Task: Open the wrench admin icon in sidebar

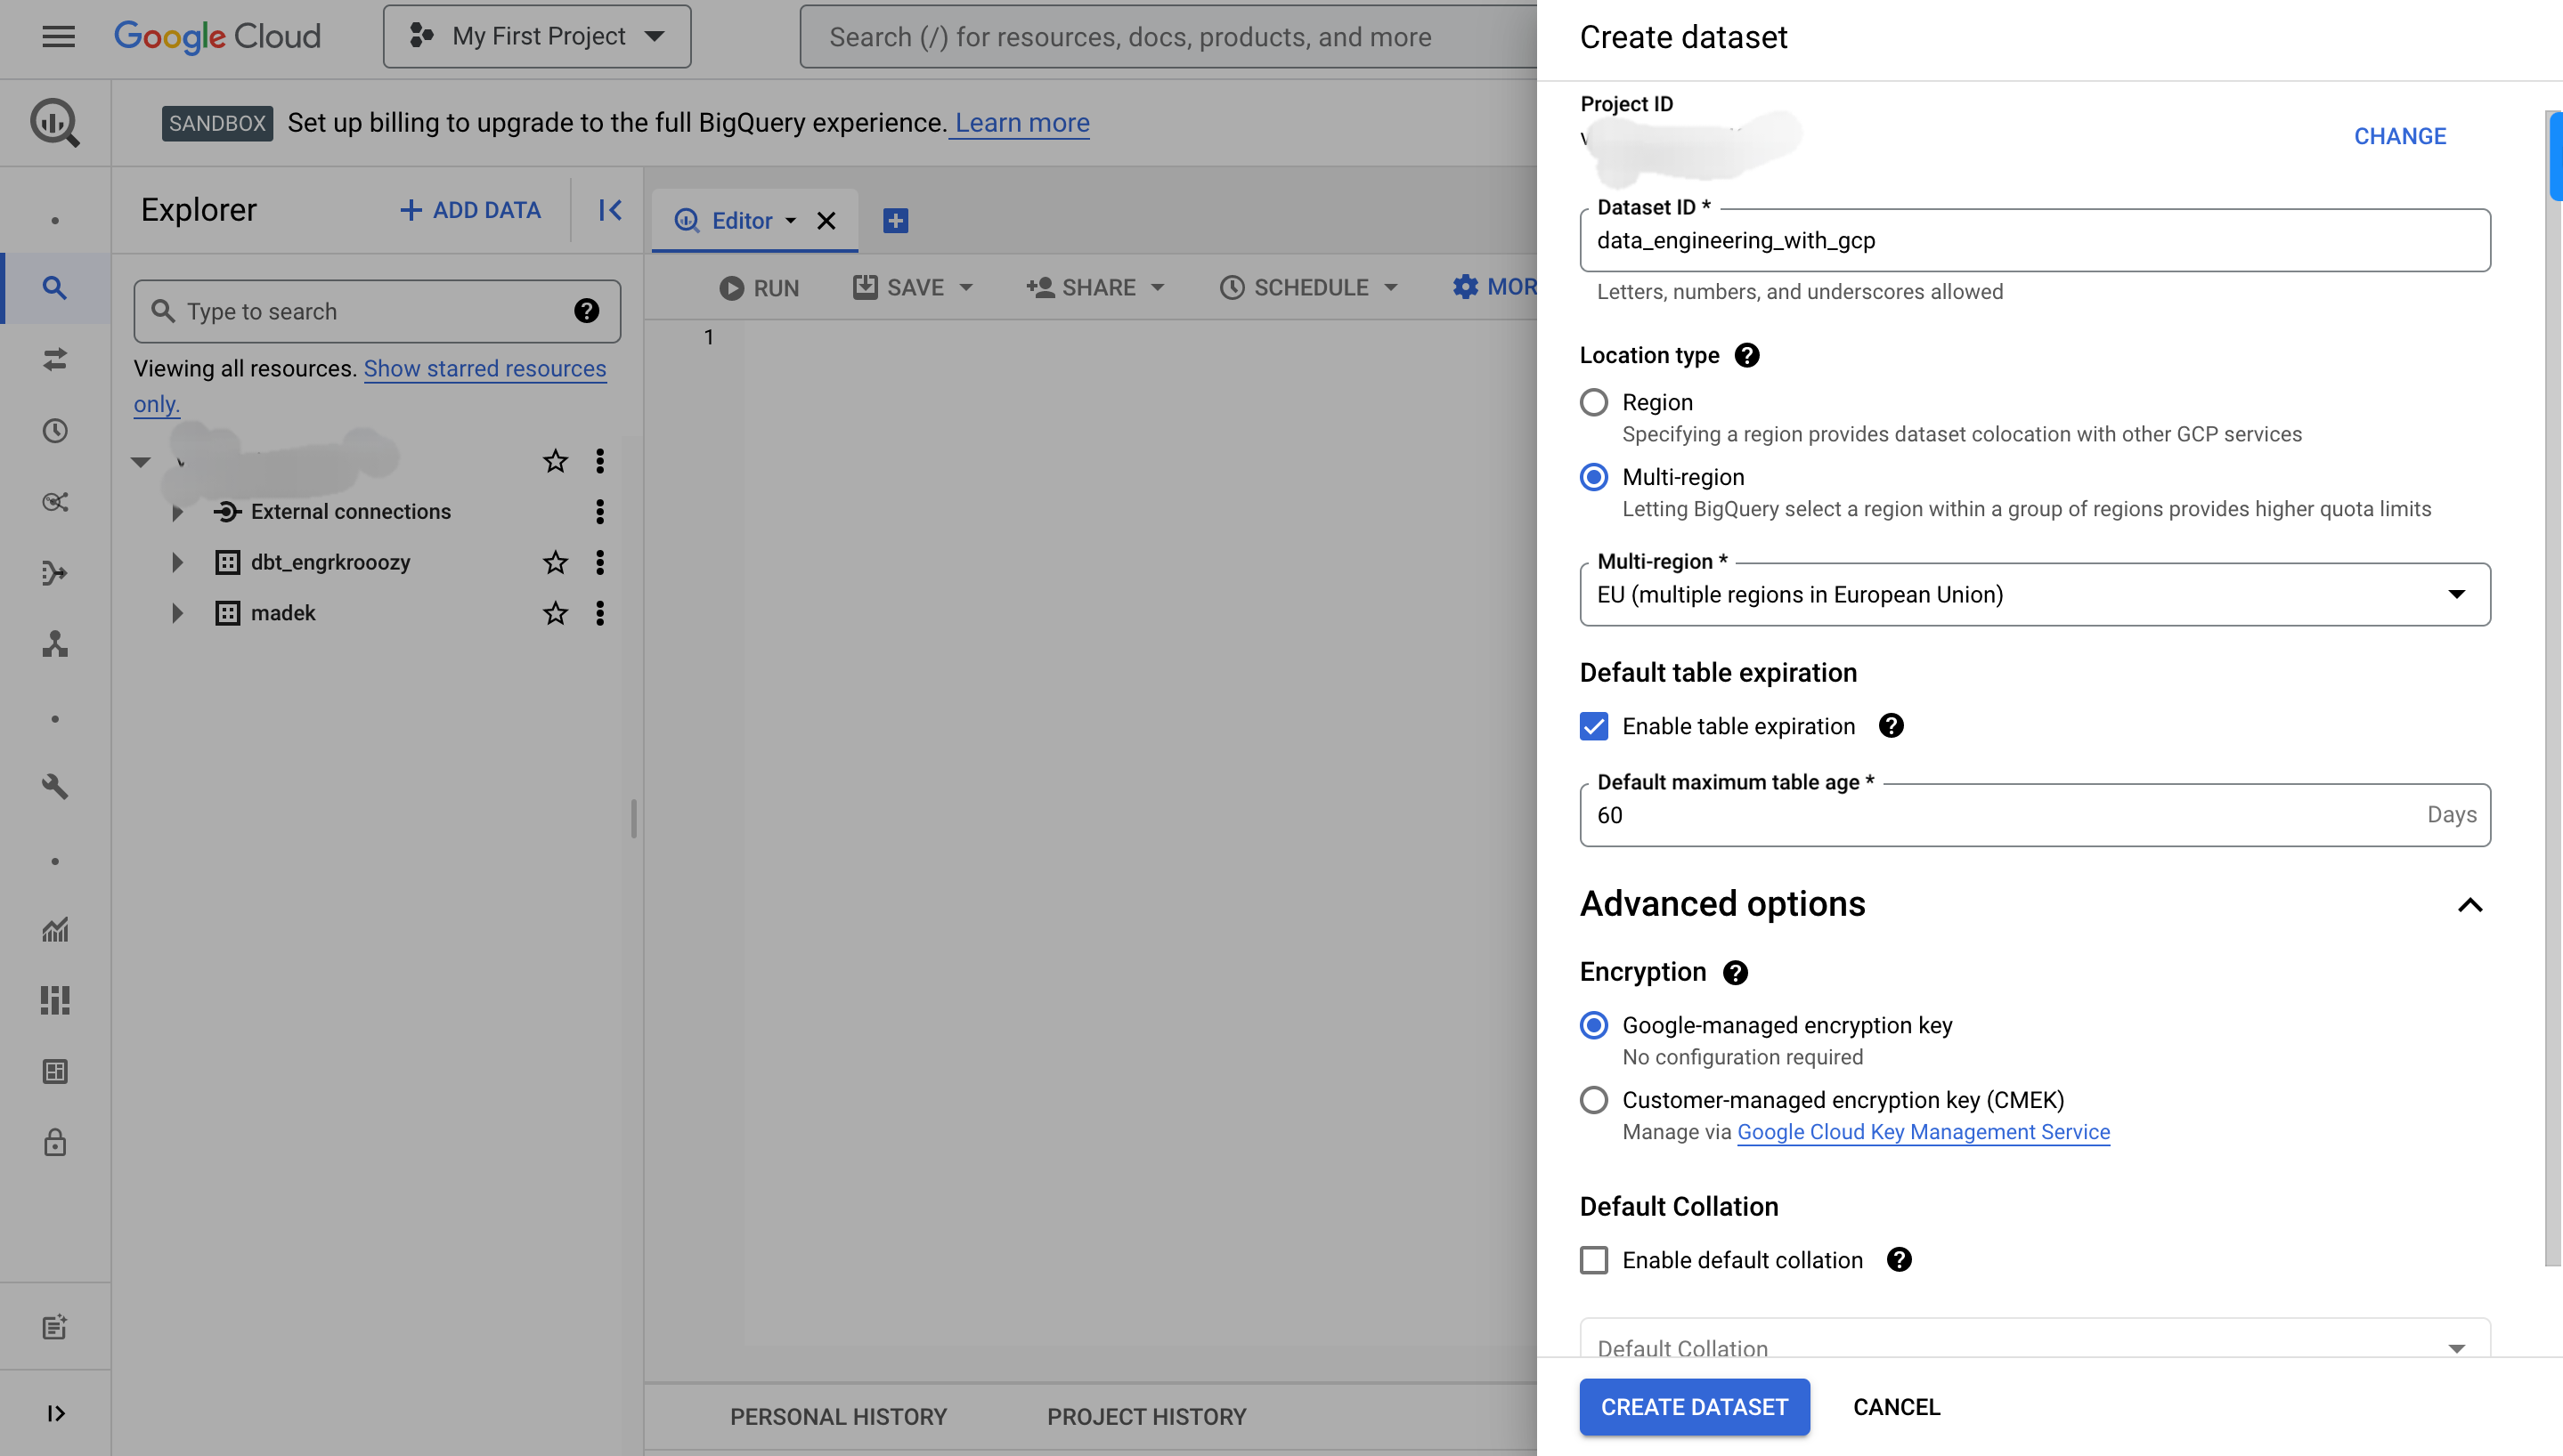Action: 55,786
